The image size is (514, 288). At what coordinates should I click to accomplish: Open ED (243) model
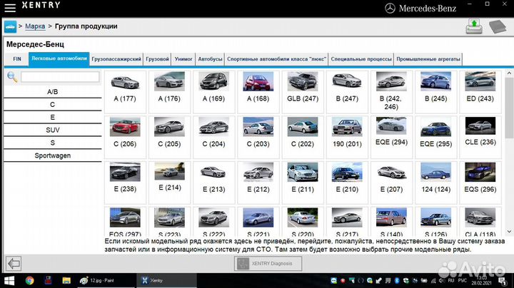click(480, 92)
